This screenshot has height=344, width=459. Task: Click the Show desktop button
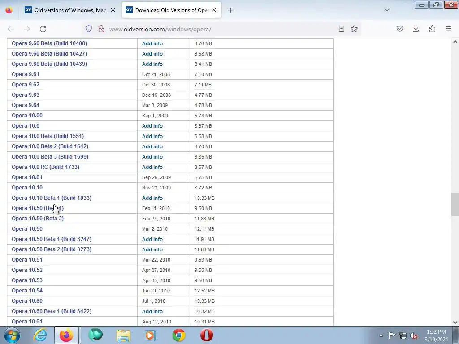click(x=456, y=335)
